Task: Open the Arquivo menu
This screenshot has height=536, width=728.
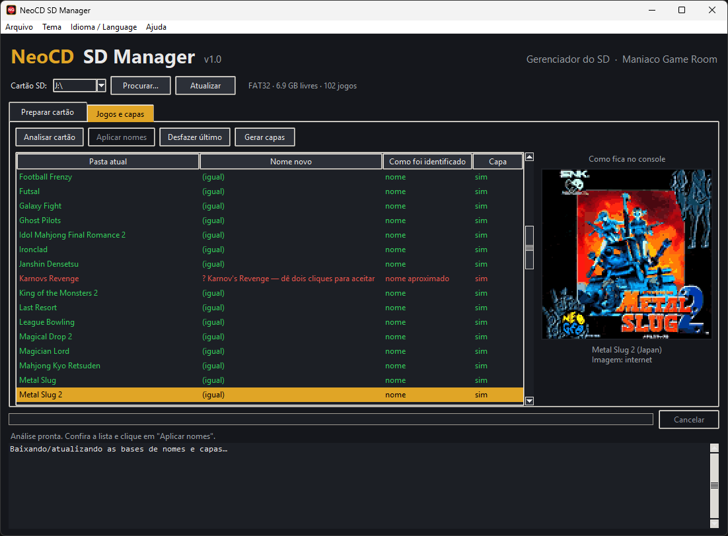Action: (x=19, y=27)
